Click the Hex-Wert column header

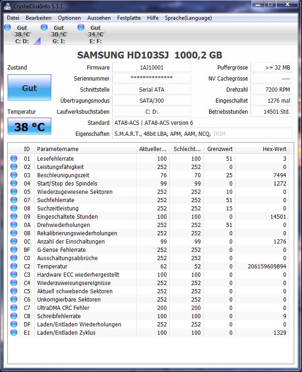[x=262, y=149]
